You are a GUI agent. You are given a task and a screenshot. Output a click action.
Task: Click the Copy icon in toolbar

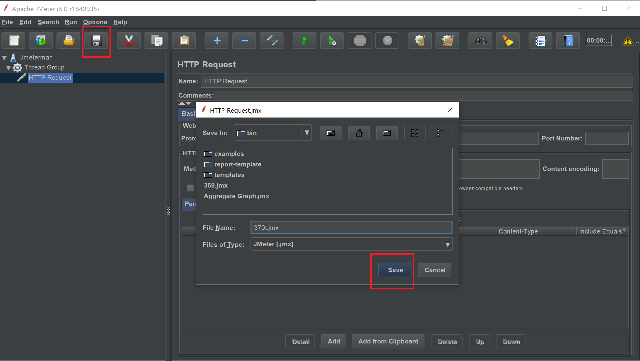click(x=157, y=40)
